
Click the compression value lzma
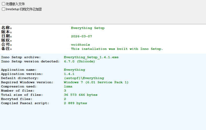(68, 86)
